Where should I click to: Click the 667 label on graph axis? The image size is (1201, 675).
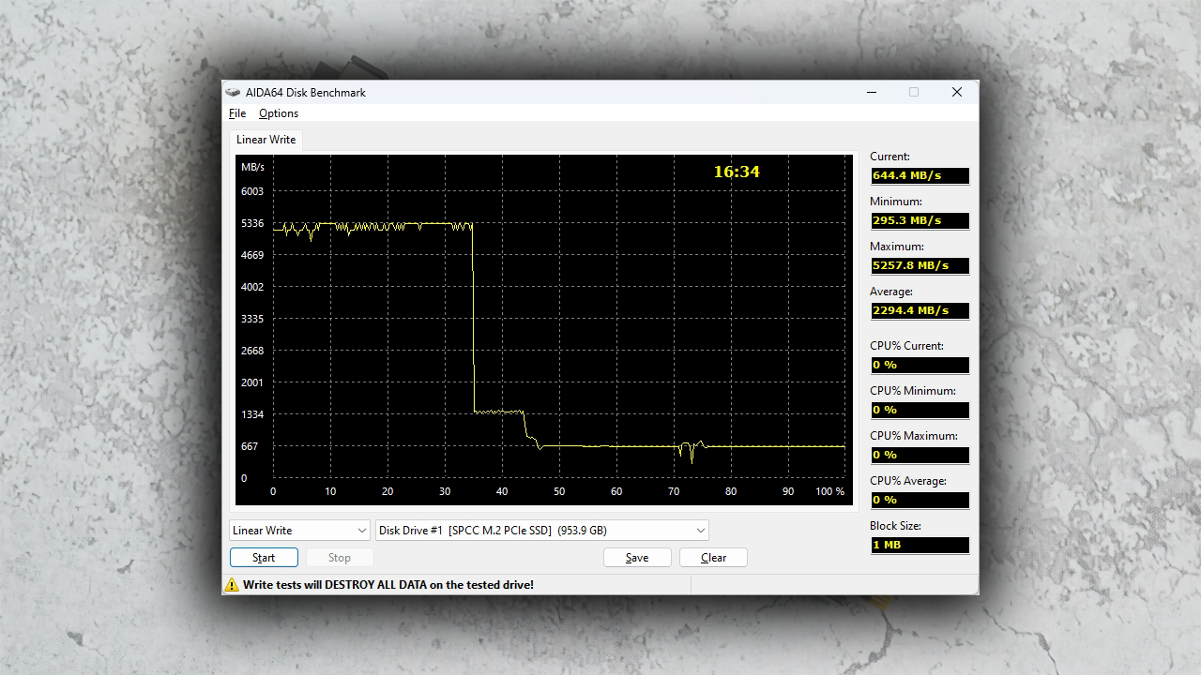click(x=250, y=446)
